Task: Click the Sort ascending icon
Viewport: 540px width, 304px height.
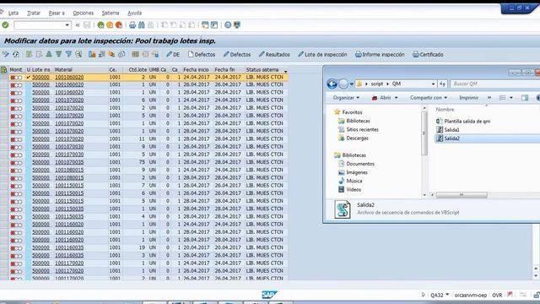Action: tap(49, 54)
